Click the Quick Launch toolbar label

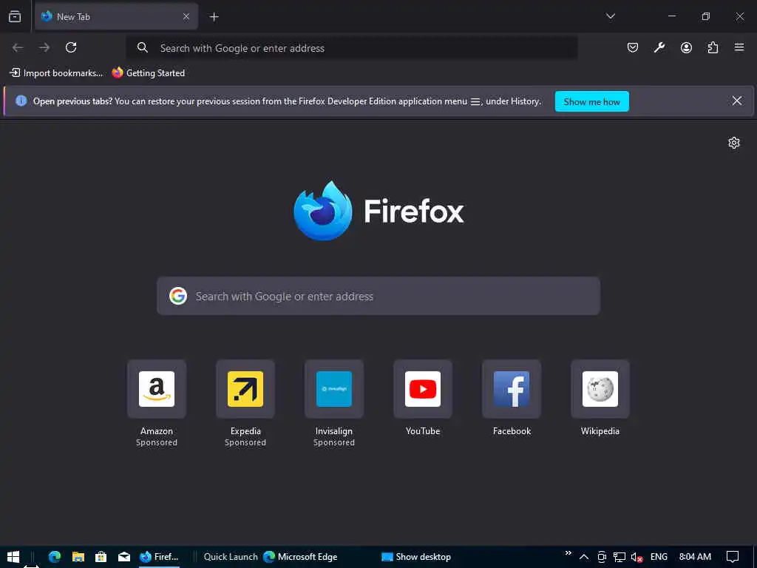231,557
